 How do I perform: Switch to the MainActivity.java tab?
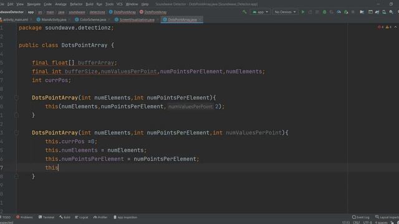pyautogui.click(x=54, y=19)
